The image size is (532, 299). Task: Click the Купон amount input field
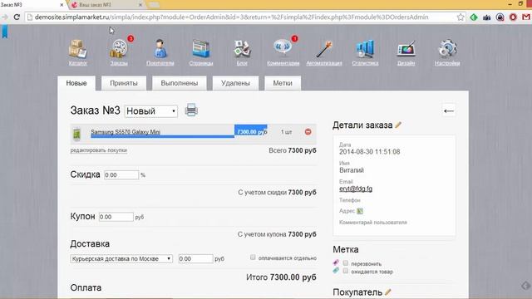(116, 217)
